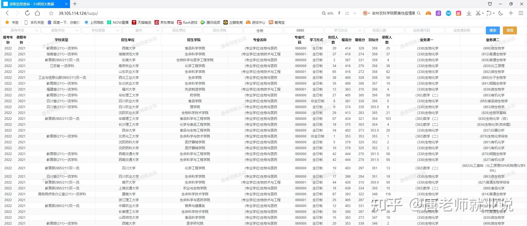Click the major code field containing 0860

303,30
